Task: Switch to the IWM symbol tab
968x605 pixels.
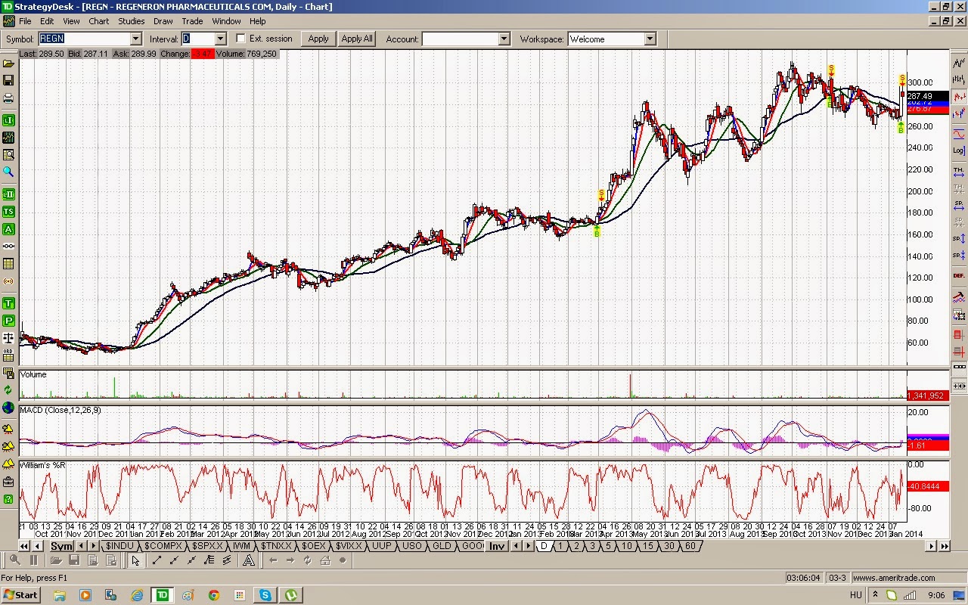Action: (x=241, y=545)
